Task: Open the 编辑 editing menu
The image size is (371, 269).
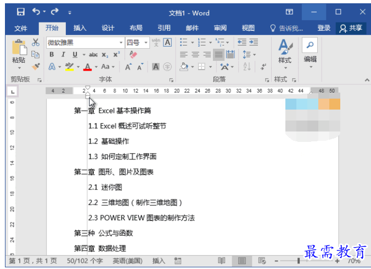Action: tap(310, 53)
